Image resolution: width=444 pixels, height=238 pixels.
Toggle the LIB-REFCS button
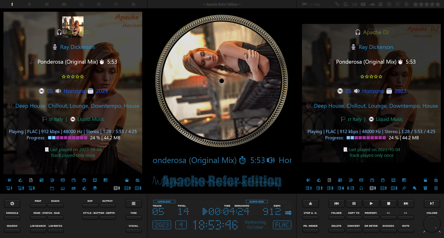(x=55, y=230)
